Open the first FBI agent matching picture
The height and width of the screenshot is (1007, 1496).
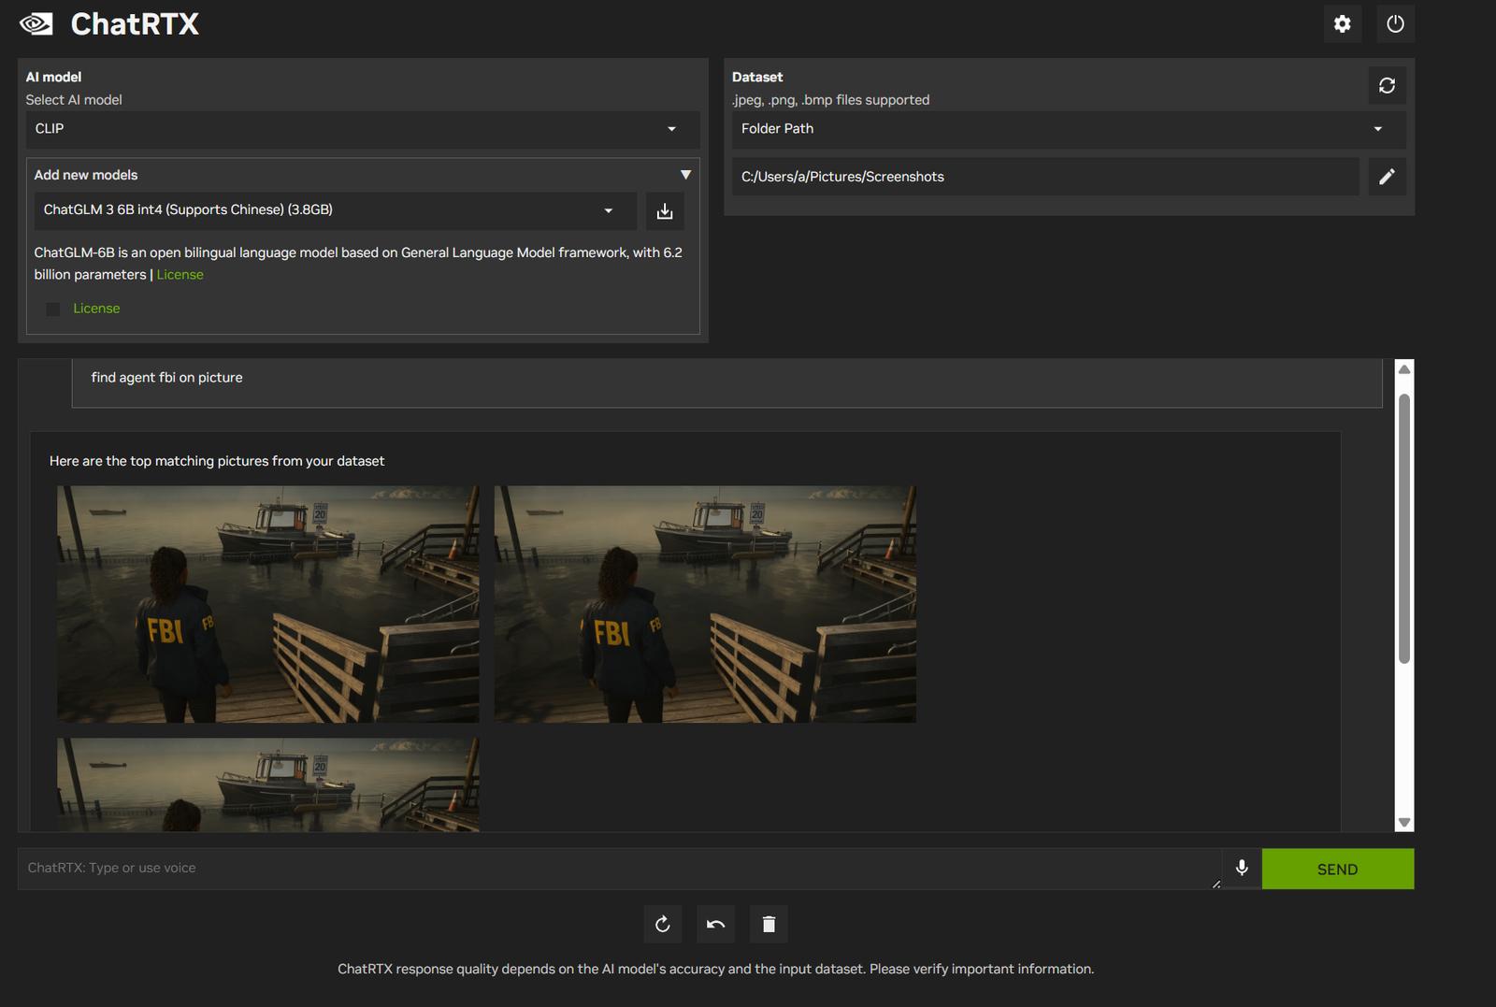click(x=267, y=604)
